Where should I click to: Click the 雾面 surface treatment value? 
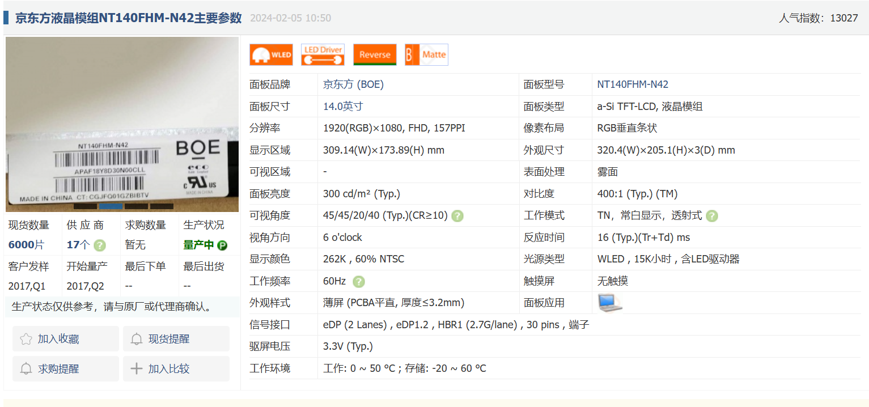pyautogui.click(x=608, y=172)
